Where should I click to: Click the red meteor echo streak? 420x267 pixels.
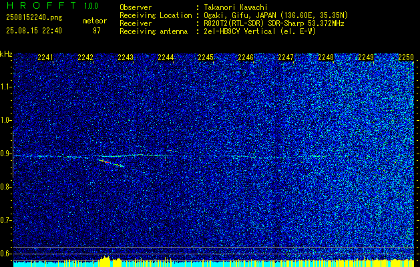pyautogui.click(x=110, y=163)
